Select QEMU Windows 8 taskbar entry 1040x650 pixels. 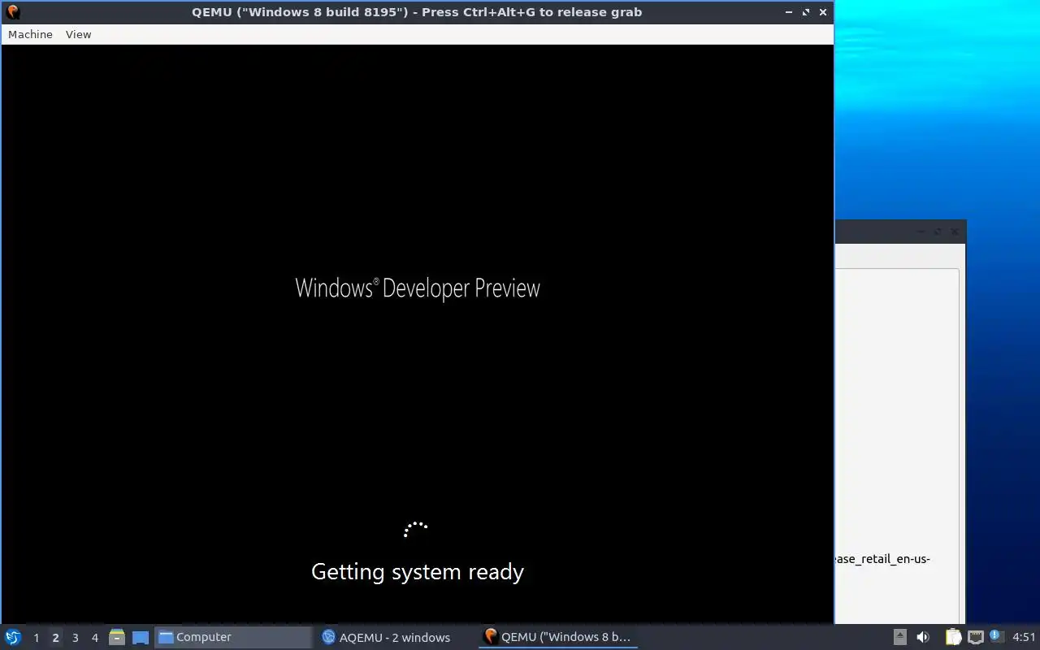tap(557, 637)
